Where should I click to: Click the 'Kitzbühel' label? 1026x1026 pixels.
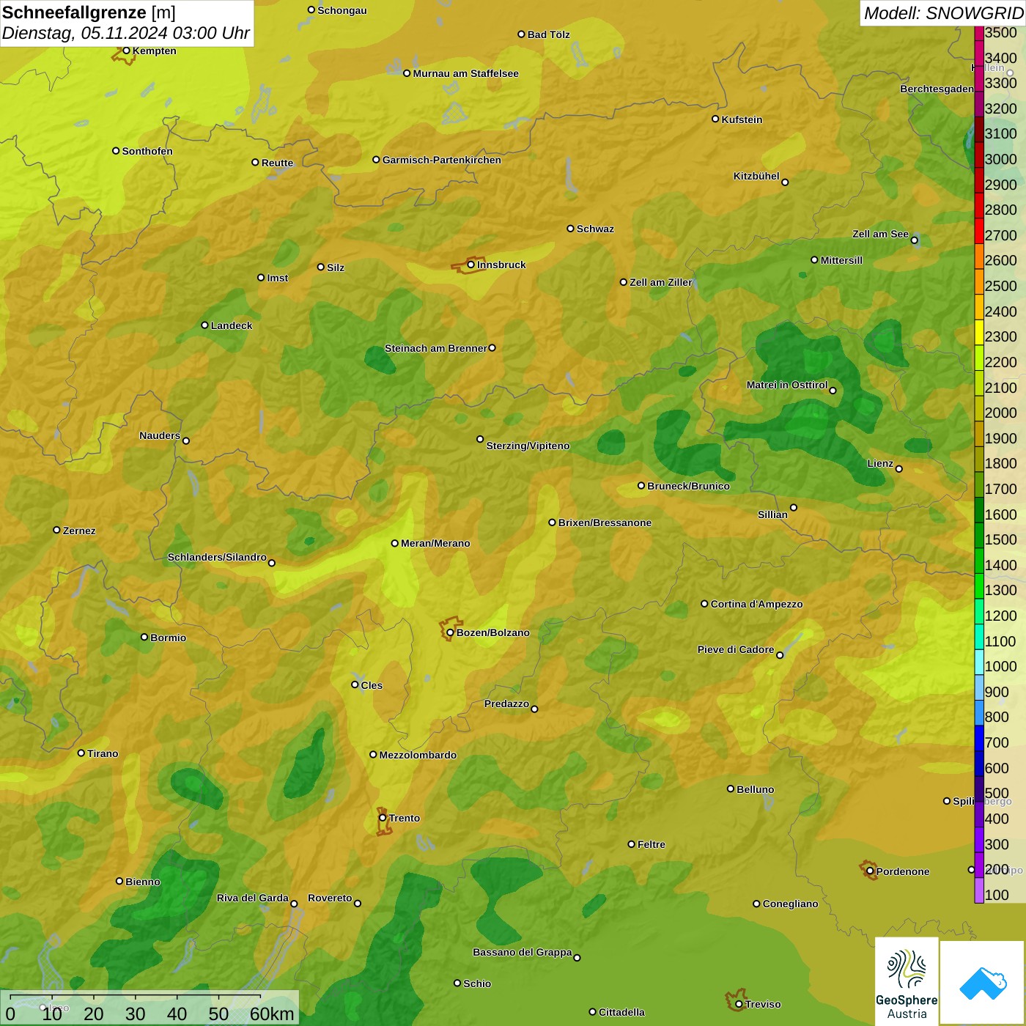click(x=756, y=176)
